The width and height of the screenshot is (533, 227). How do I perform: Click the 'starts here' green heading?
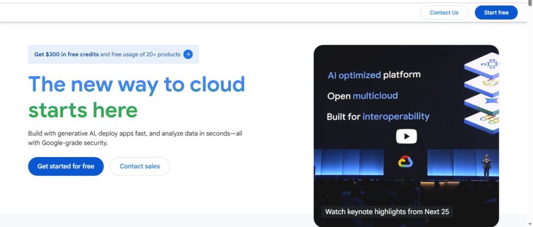[x=83, y=110]
